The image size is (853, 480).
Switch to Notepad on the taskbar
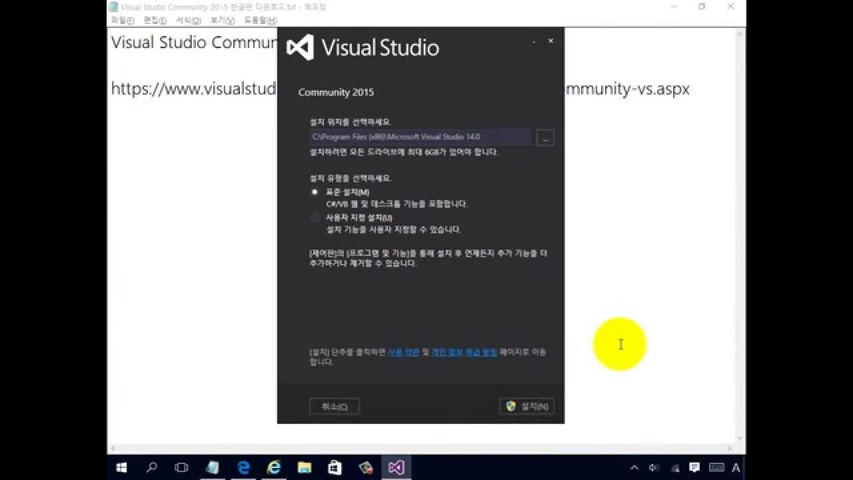click(x=213, y=467)
